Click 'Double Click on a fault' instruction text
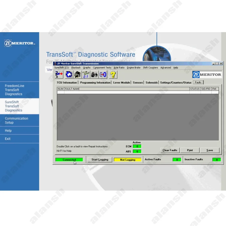This screenshot has width=226, height=226. click(x=82, y=146)
